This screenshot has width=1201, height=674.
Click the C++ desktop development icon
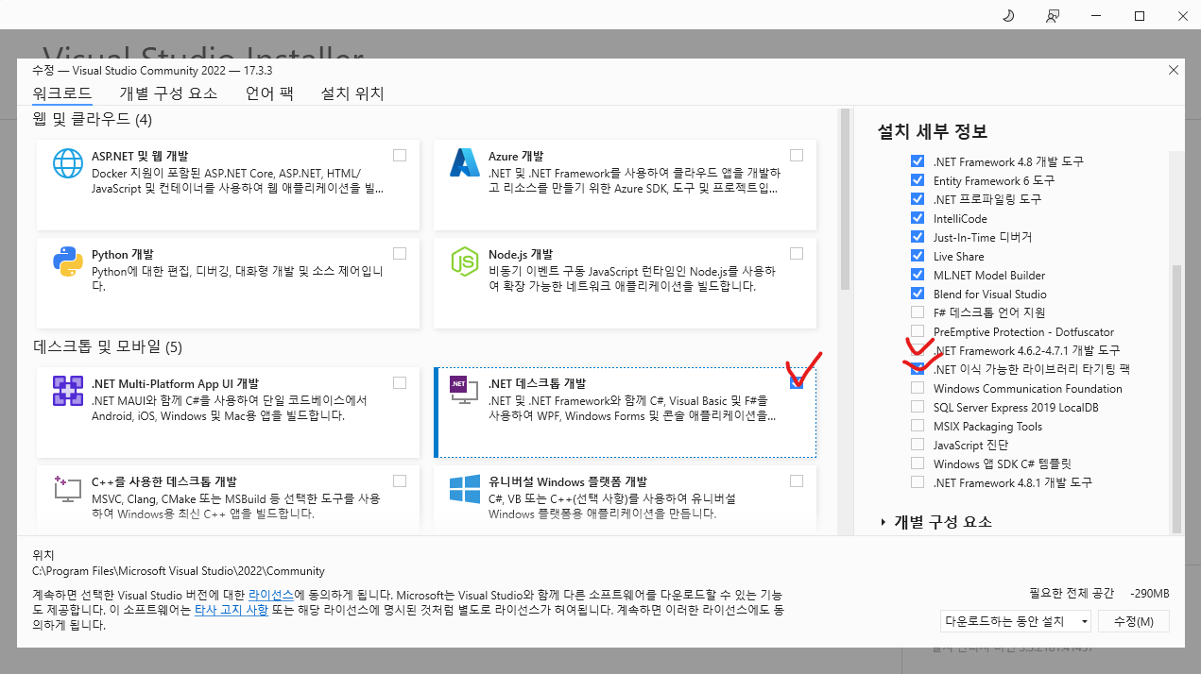click(x=68, y=488)
